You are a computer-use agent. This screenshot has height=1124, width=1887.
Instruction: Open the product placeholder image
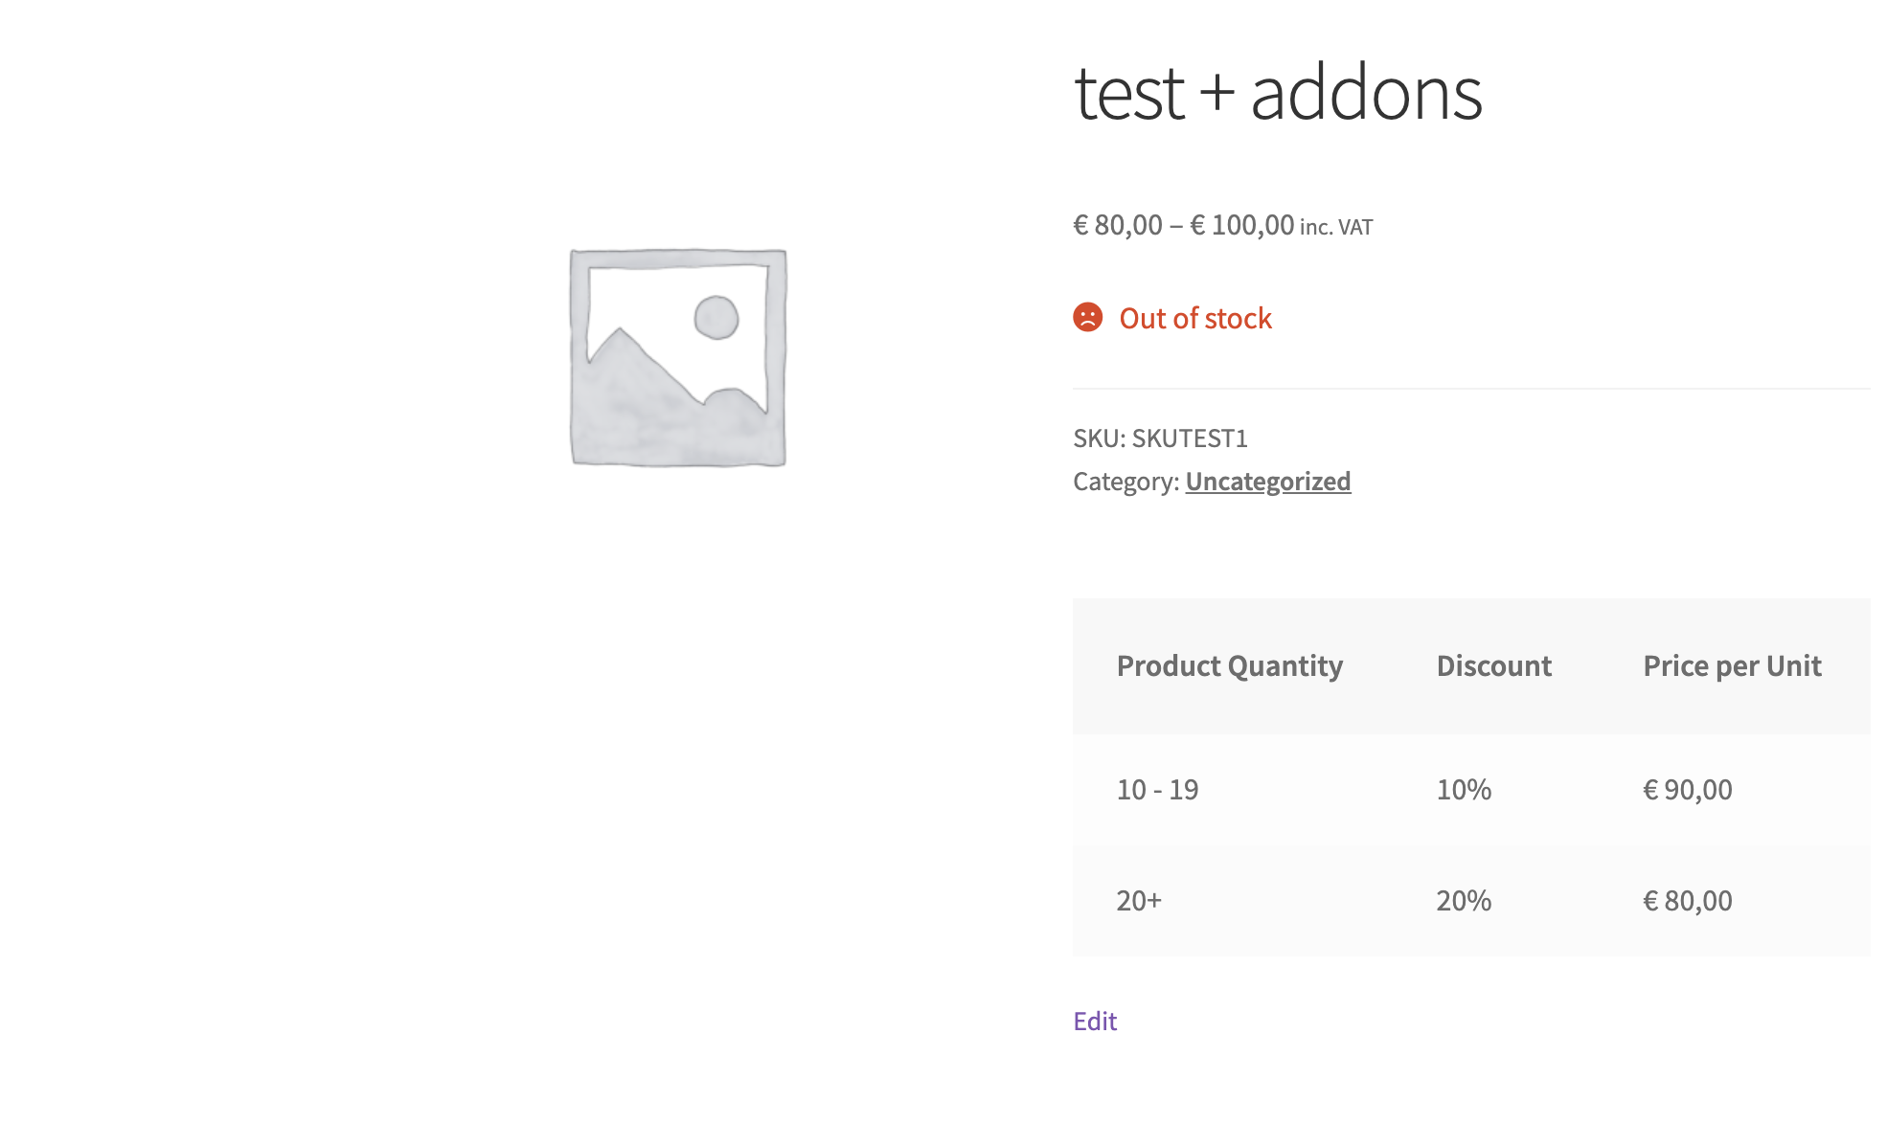pyautogui.click(x=678, y=358)
